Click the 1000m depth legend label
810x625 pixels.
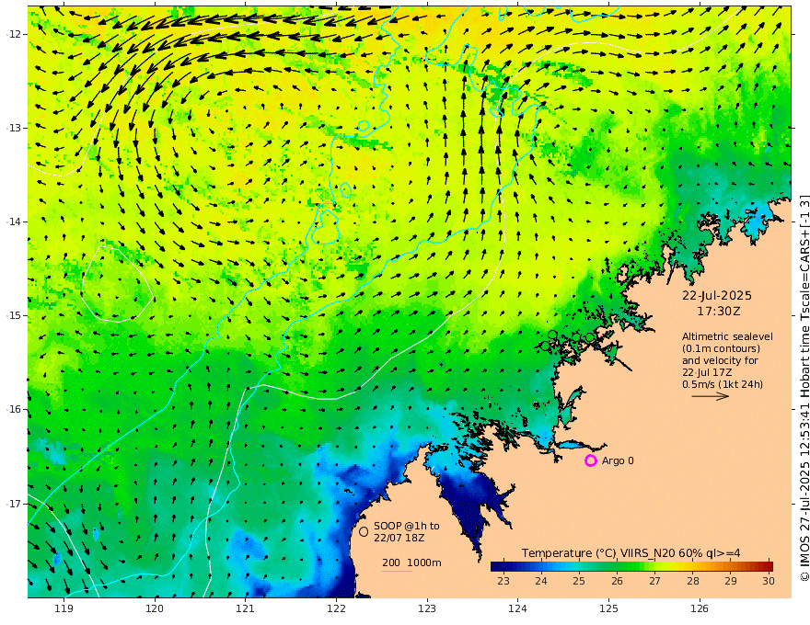[424, 562]
